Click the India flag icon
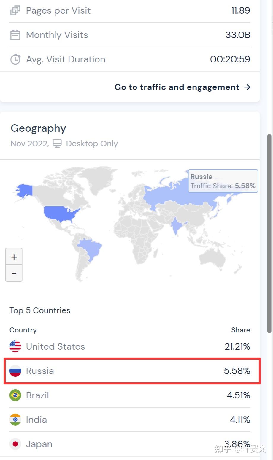The image size is (273, 460). (15, 420)
